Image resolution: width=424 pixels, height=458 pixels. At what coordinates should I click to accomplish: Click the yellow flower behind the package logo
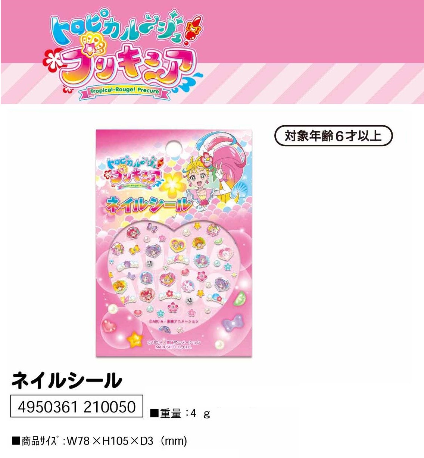[x=173, y=185]
